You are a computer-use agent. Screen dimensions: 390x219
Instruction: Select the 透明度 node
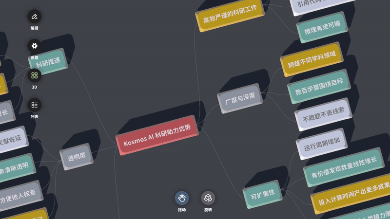[x=76, y=157]
